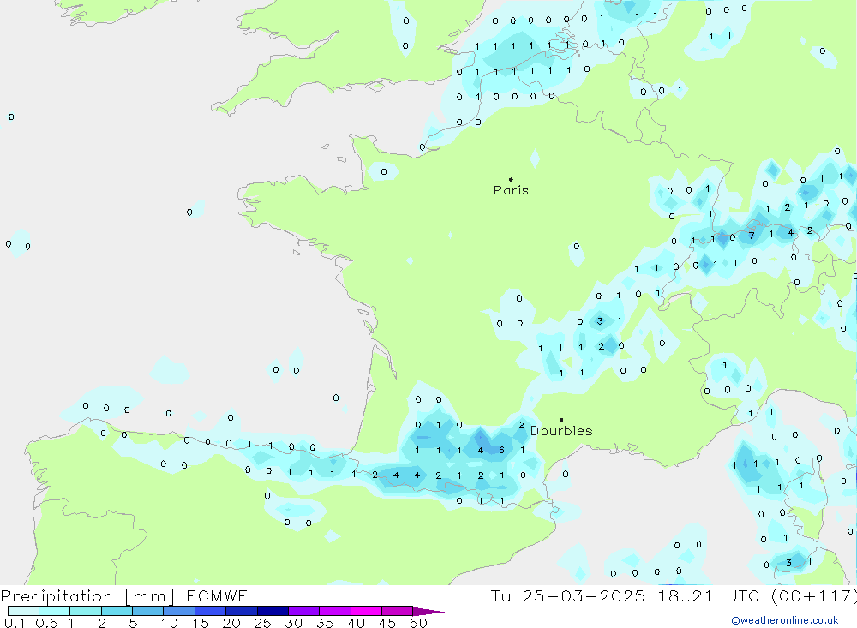Click the legend value '35'
857x628 pixels.
[x=325, y=623]
